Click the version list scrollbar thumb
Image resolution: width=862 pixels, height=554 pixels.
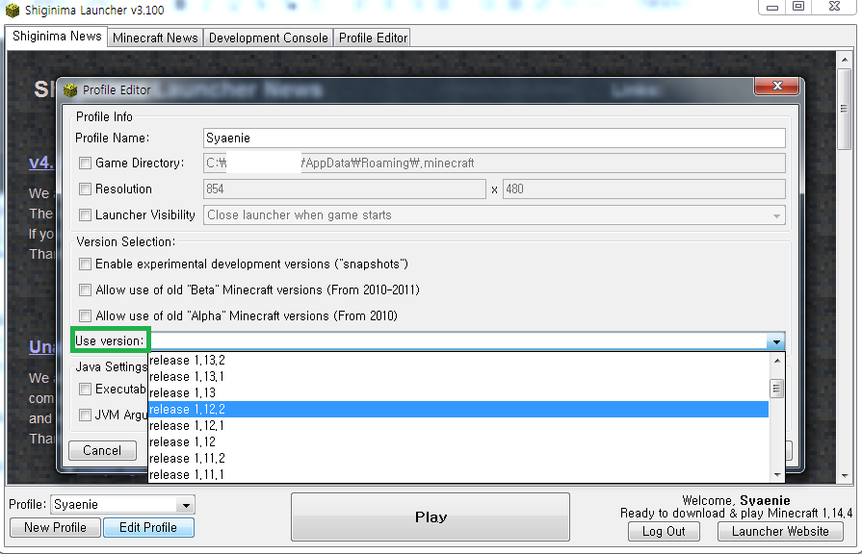click(x=776, y=389)
